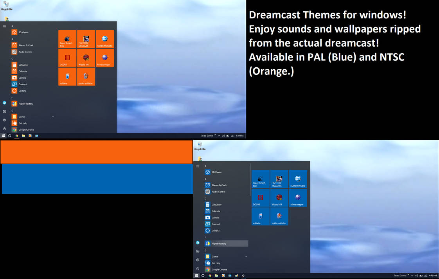Image resolution: width=439 pixels, height=279 pixels.
Task: Open Settings gear on the blue-themed taskbar
Action: tap(243, 275)
